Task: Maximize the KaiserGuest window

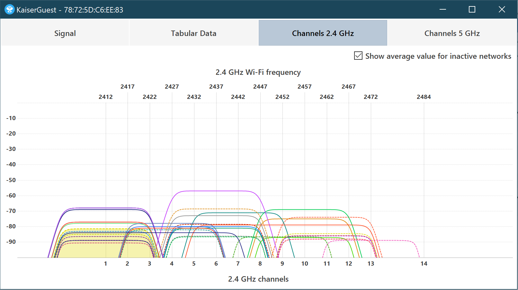Action: [472, 10]
